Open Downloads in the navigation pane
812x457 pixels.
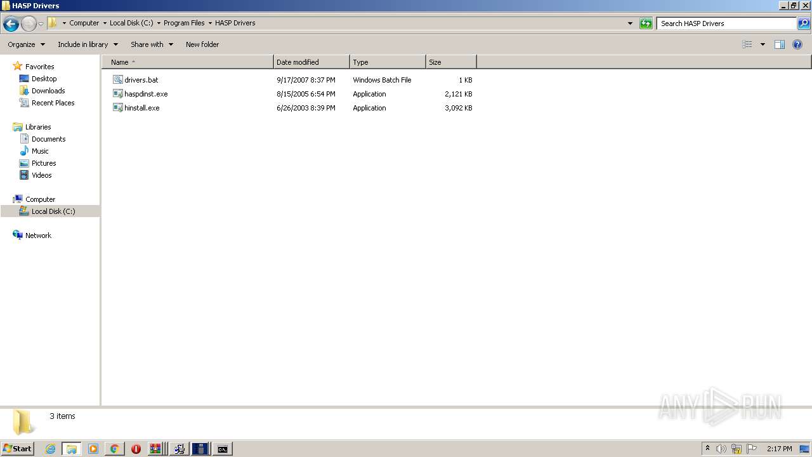tap(48, 91)
